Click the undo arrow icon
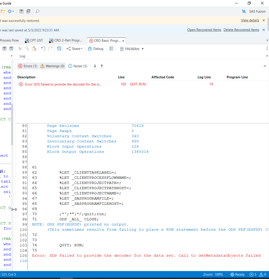The image size is (269, 279). click(43, 49)
